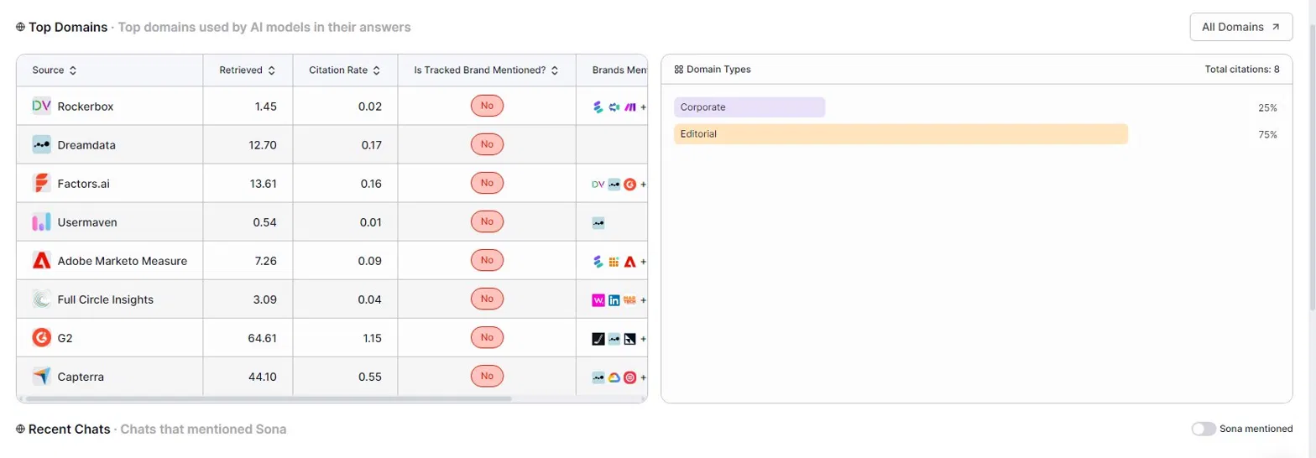
Task: Click the No badge in Usermaven row
Action: click(487, 221)
